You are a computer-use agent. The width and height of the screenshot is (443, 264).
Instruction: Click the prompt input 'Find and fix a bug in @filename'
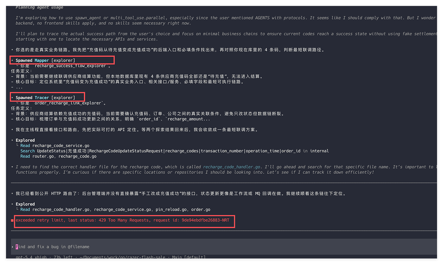coord(224,247)
